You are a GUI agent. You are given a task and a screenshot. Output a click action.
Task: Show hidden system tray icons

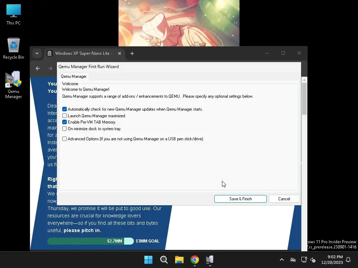282,260
